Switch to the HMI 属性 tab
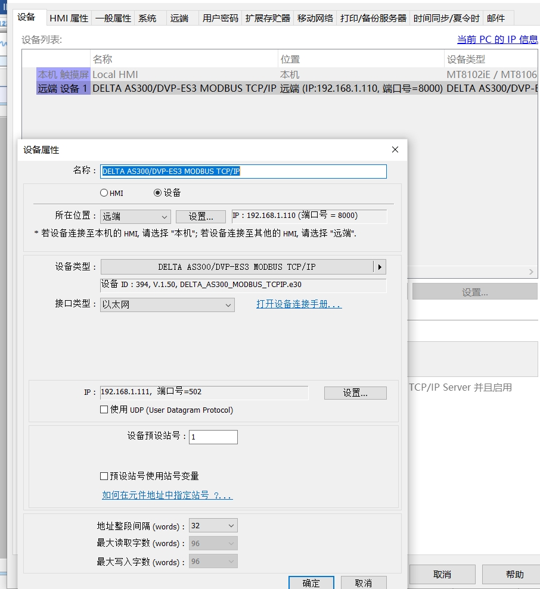Image resolution: width=540 pixels, height=589 pixels. pyautogui.click(x=69, y=18)
